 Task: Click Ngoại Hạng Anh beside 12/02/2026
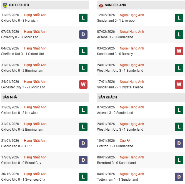click(x=132, y=15)
